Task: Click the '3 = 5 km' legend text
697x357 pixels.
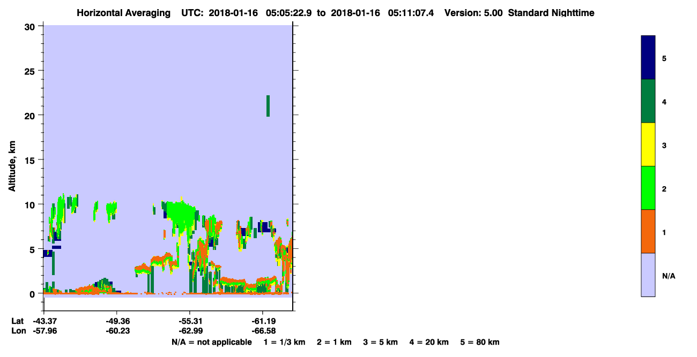Action: pyautogui.click(x=380, y=343)
